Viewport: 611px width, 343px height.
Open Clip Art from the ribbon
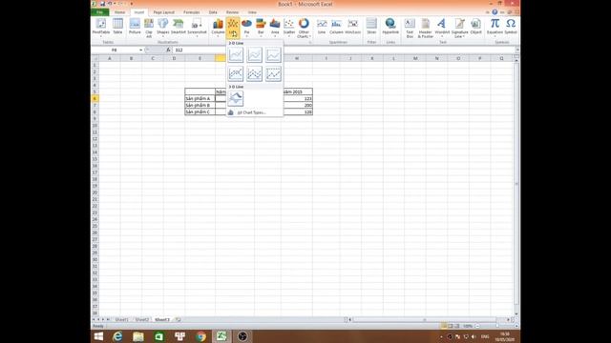[149, 28]
